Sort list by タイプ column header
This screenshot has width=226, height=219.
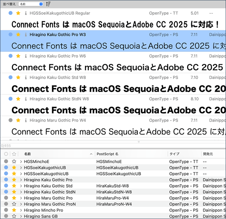click(x=175, y=154)
